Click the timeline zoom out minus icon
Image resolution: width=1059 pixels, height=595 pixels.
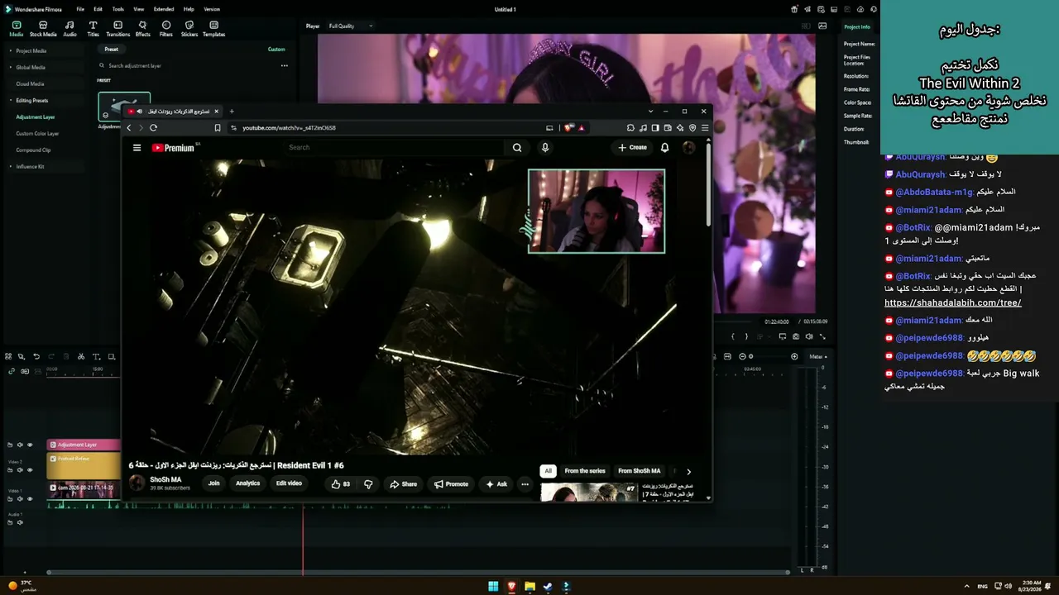click(742, 356)
